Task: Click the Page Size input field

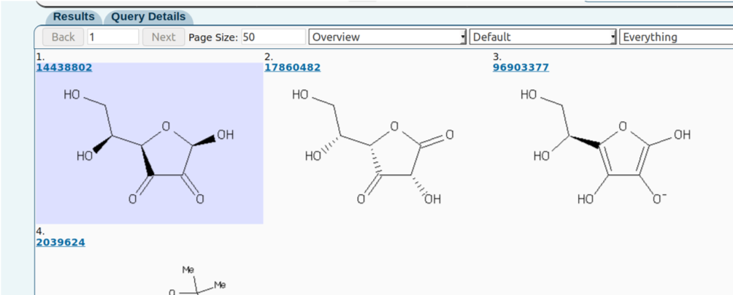Action: click(274, 37)
